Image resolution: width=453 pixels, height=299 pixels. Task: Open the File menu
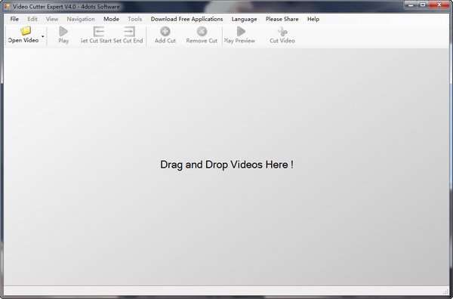click(x=14, y=19)
